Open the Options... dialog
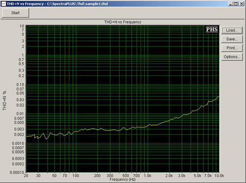 [232, 57]
